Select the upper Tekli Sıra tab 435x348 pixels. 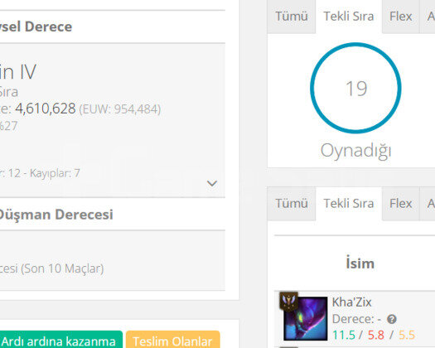pos(349,17)
